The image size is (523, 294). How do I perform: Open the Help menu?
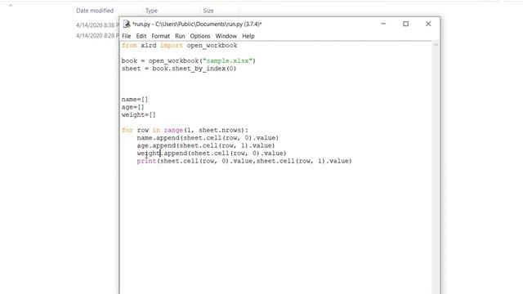coord(248,36)
